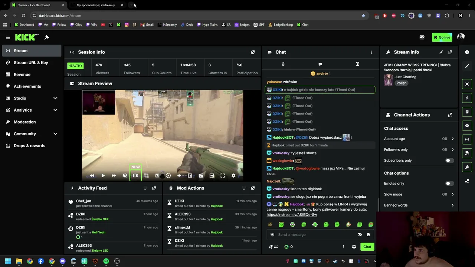
Task: Open Drops & rewards in sidebar
Action: click(x=32, y=146)
